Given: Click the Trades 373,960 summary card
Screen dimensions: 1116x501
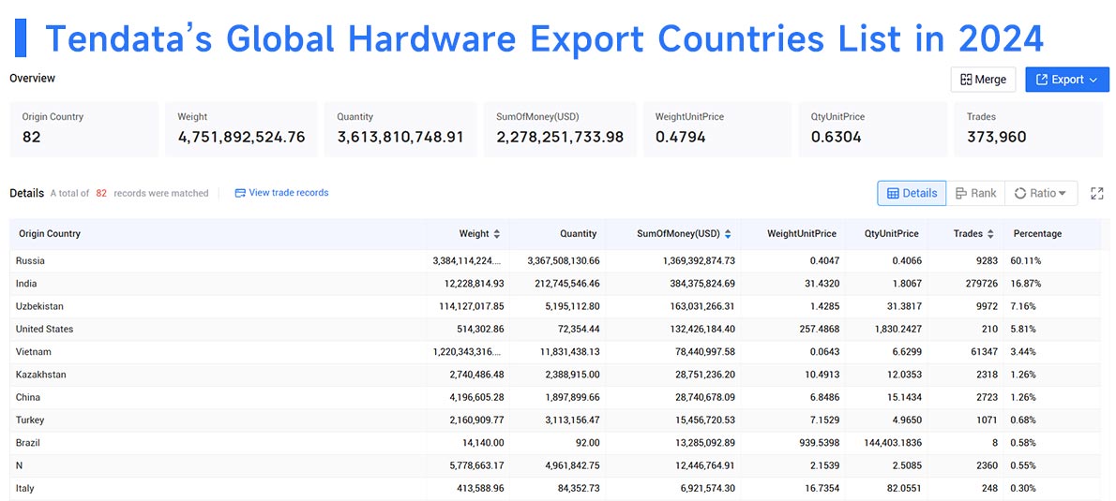Looking at the screenshot, I should click(x=1029, y=129).
